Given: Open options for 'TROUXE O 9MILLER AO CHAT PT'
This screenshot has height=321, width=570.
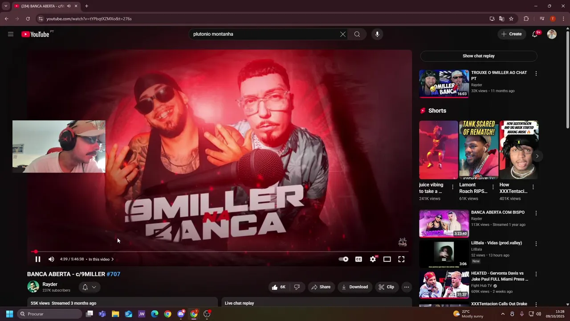Looking at the screenshot, I should (536, 73).
